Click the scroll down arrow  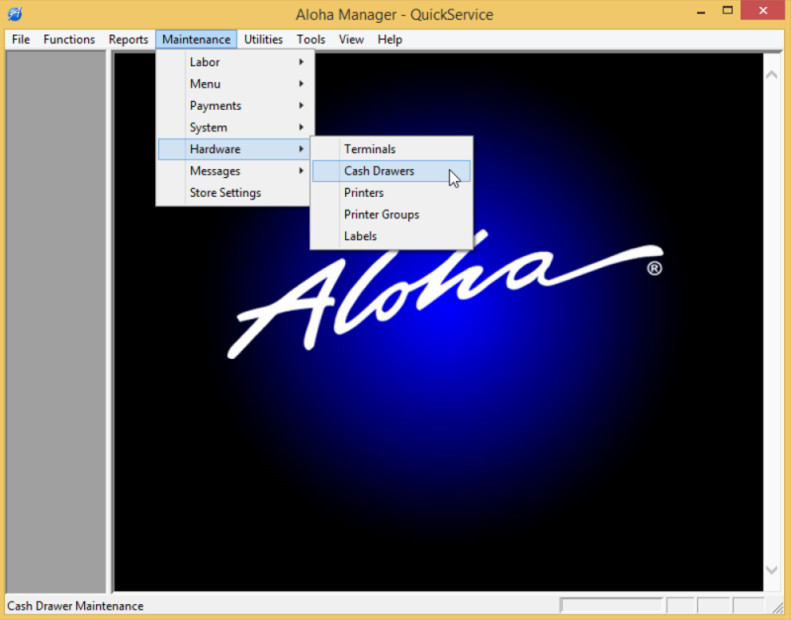click(771, 570)
